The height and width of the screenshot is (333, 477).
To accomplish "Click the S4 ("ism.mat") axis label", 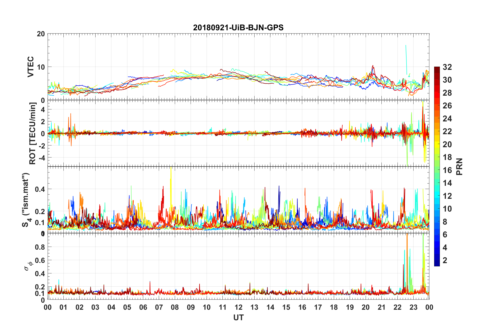I will pyautogui.click(x=26, y=200).
